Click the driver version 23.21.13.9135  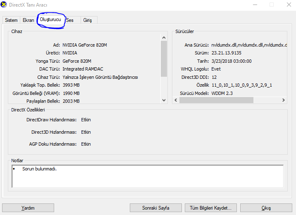click(x=227, y=53)
